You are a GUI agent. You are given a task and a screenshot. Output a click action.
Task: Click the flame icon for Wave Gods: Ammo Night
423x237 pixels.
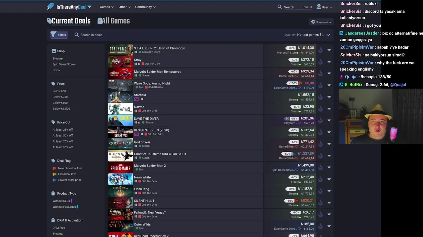(320, 85)
